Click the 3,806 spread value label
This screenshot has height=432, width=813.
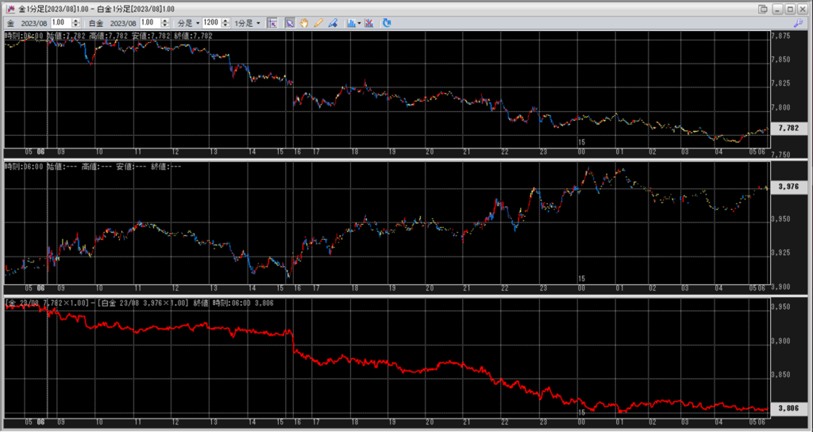pos(788,408)
